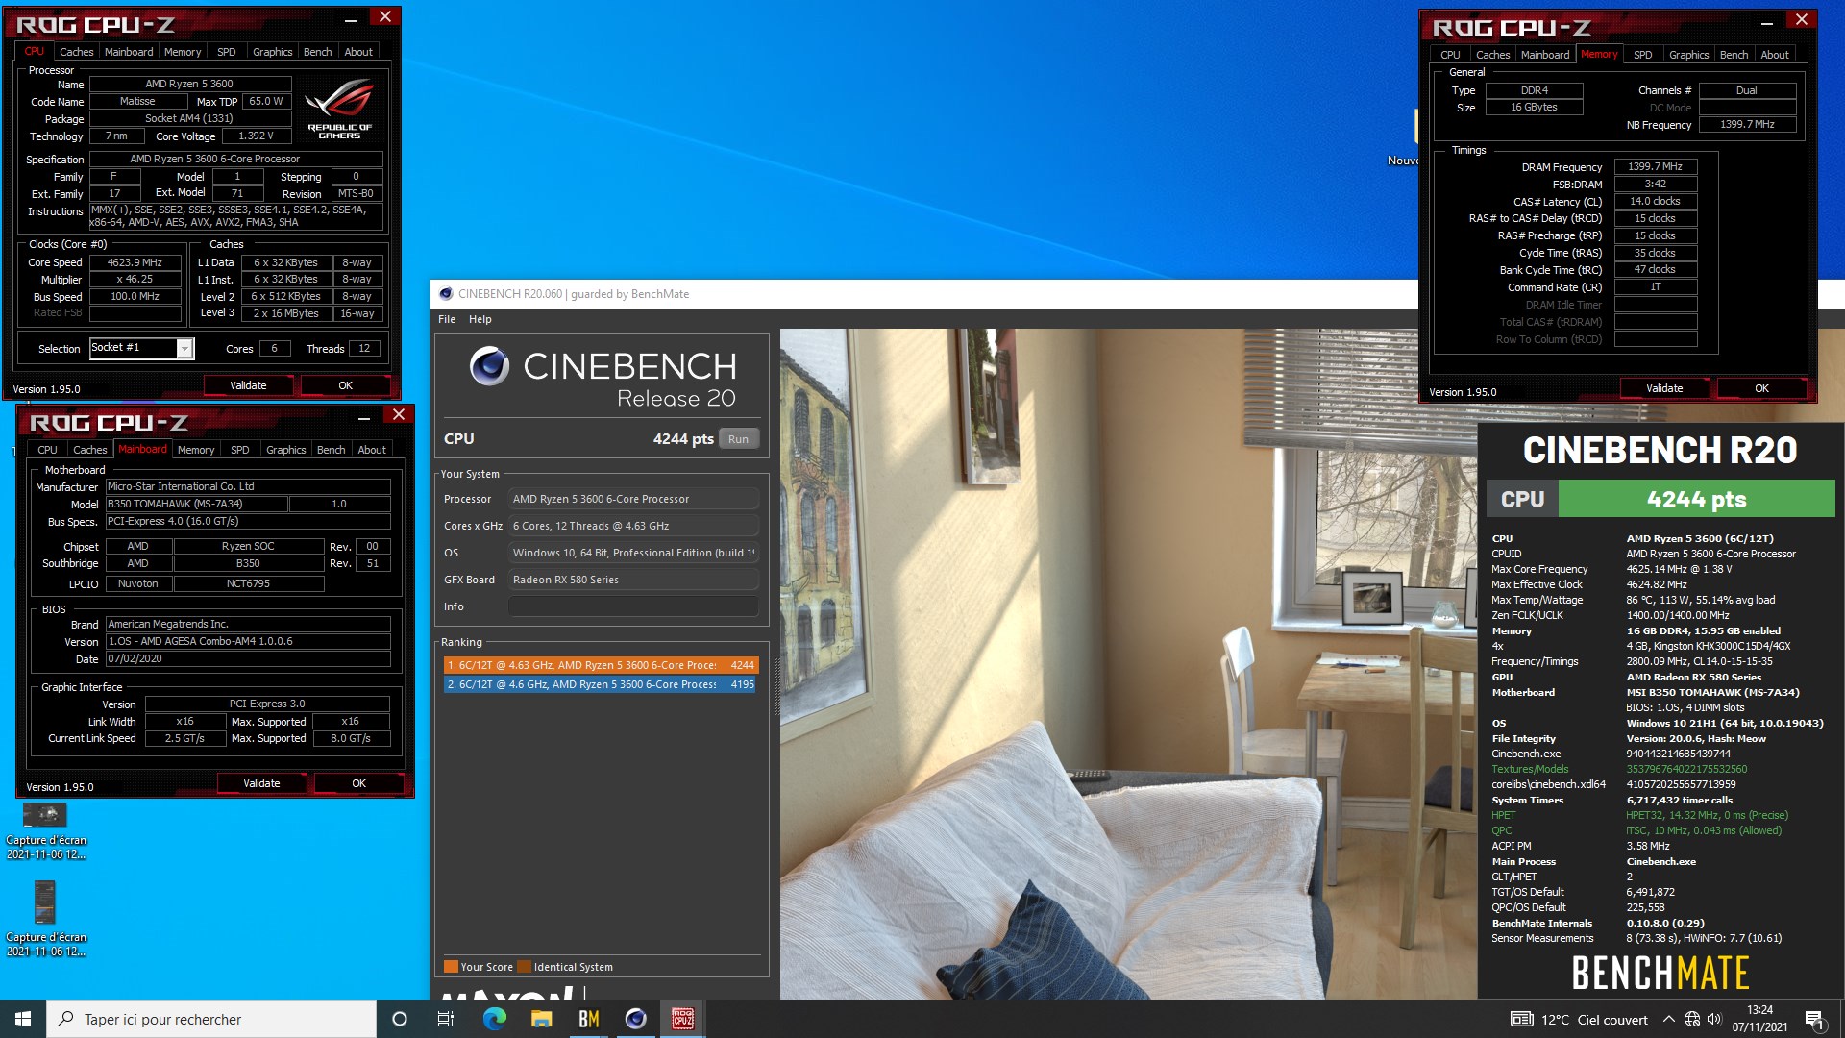Screen dimensions: 1845x1038
Task: Switch to ROG CPU-Z taskbar icon
Action: [682, 1019]
